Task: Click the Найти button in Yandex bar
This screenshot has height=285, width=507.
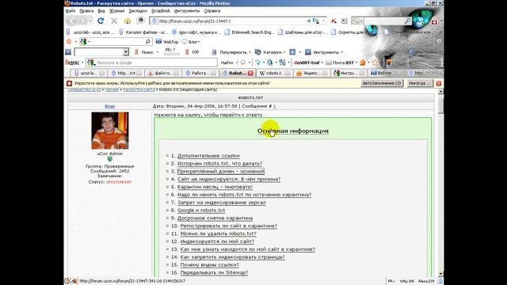Action: 227,63
